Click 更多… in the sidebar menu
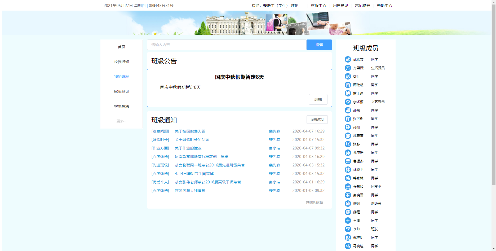Image resolution: width=496 pixels, height=251 pixels. pyautogui.click(x=121, y=121)
